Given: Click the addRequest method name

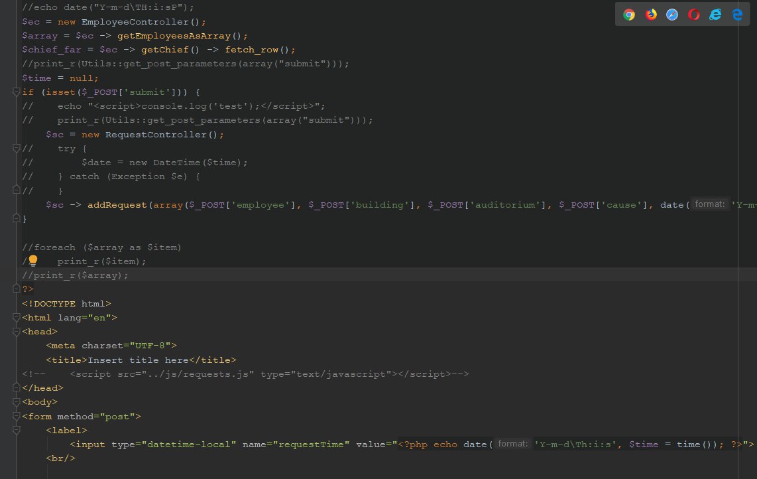Looking at the screenshot, I should pos(117,205).
